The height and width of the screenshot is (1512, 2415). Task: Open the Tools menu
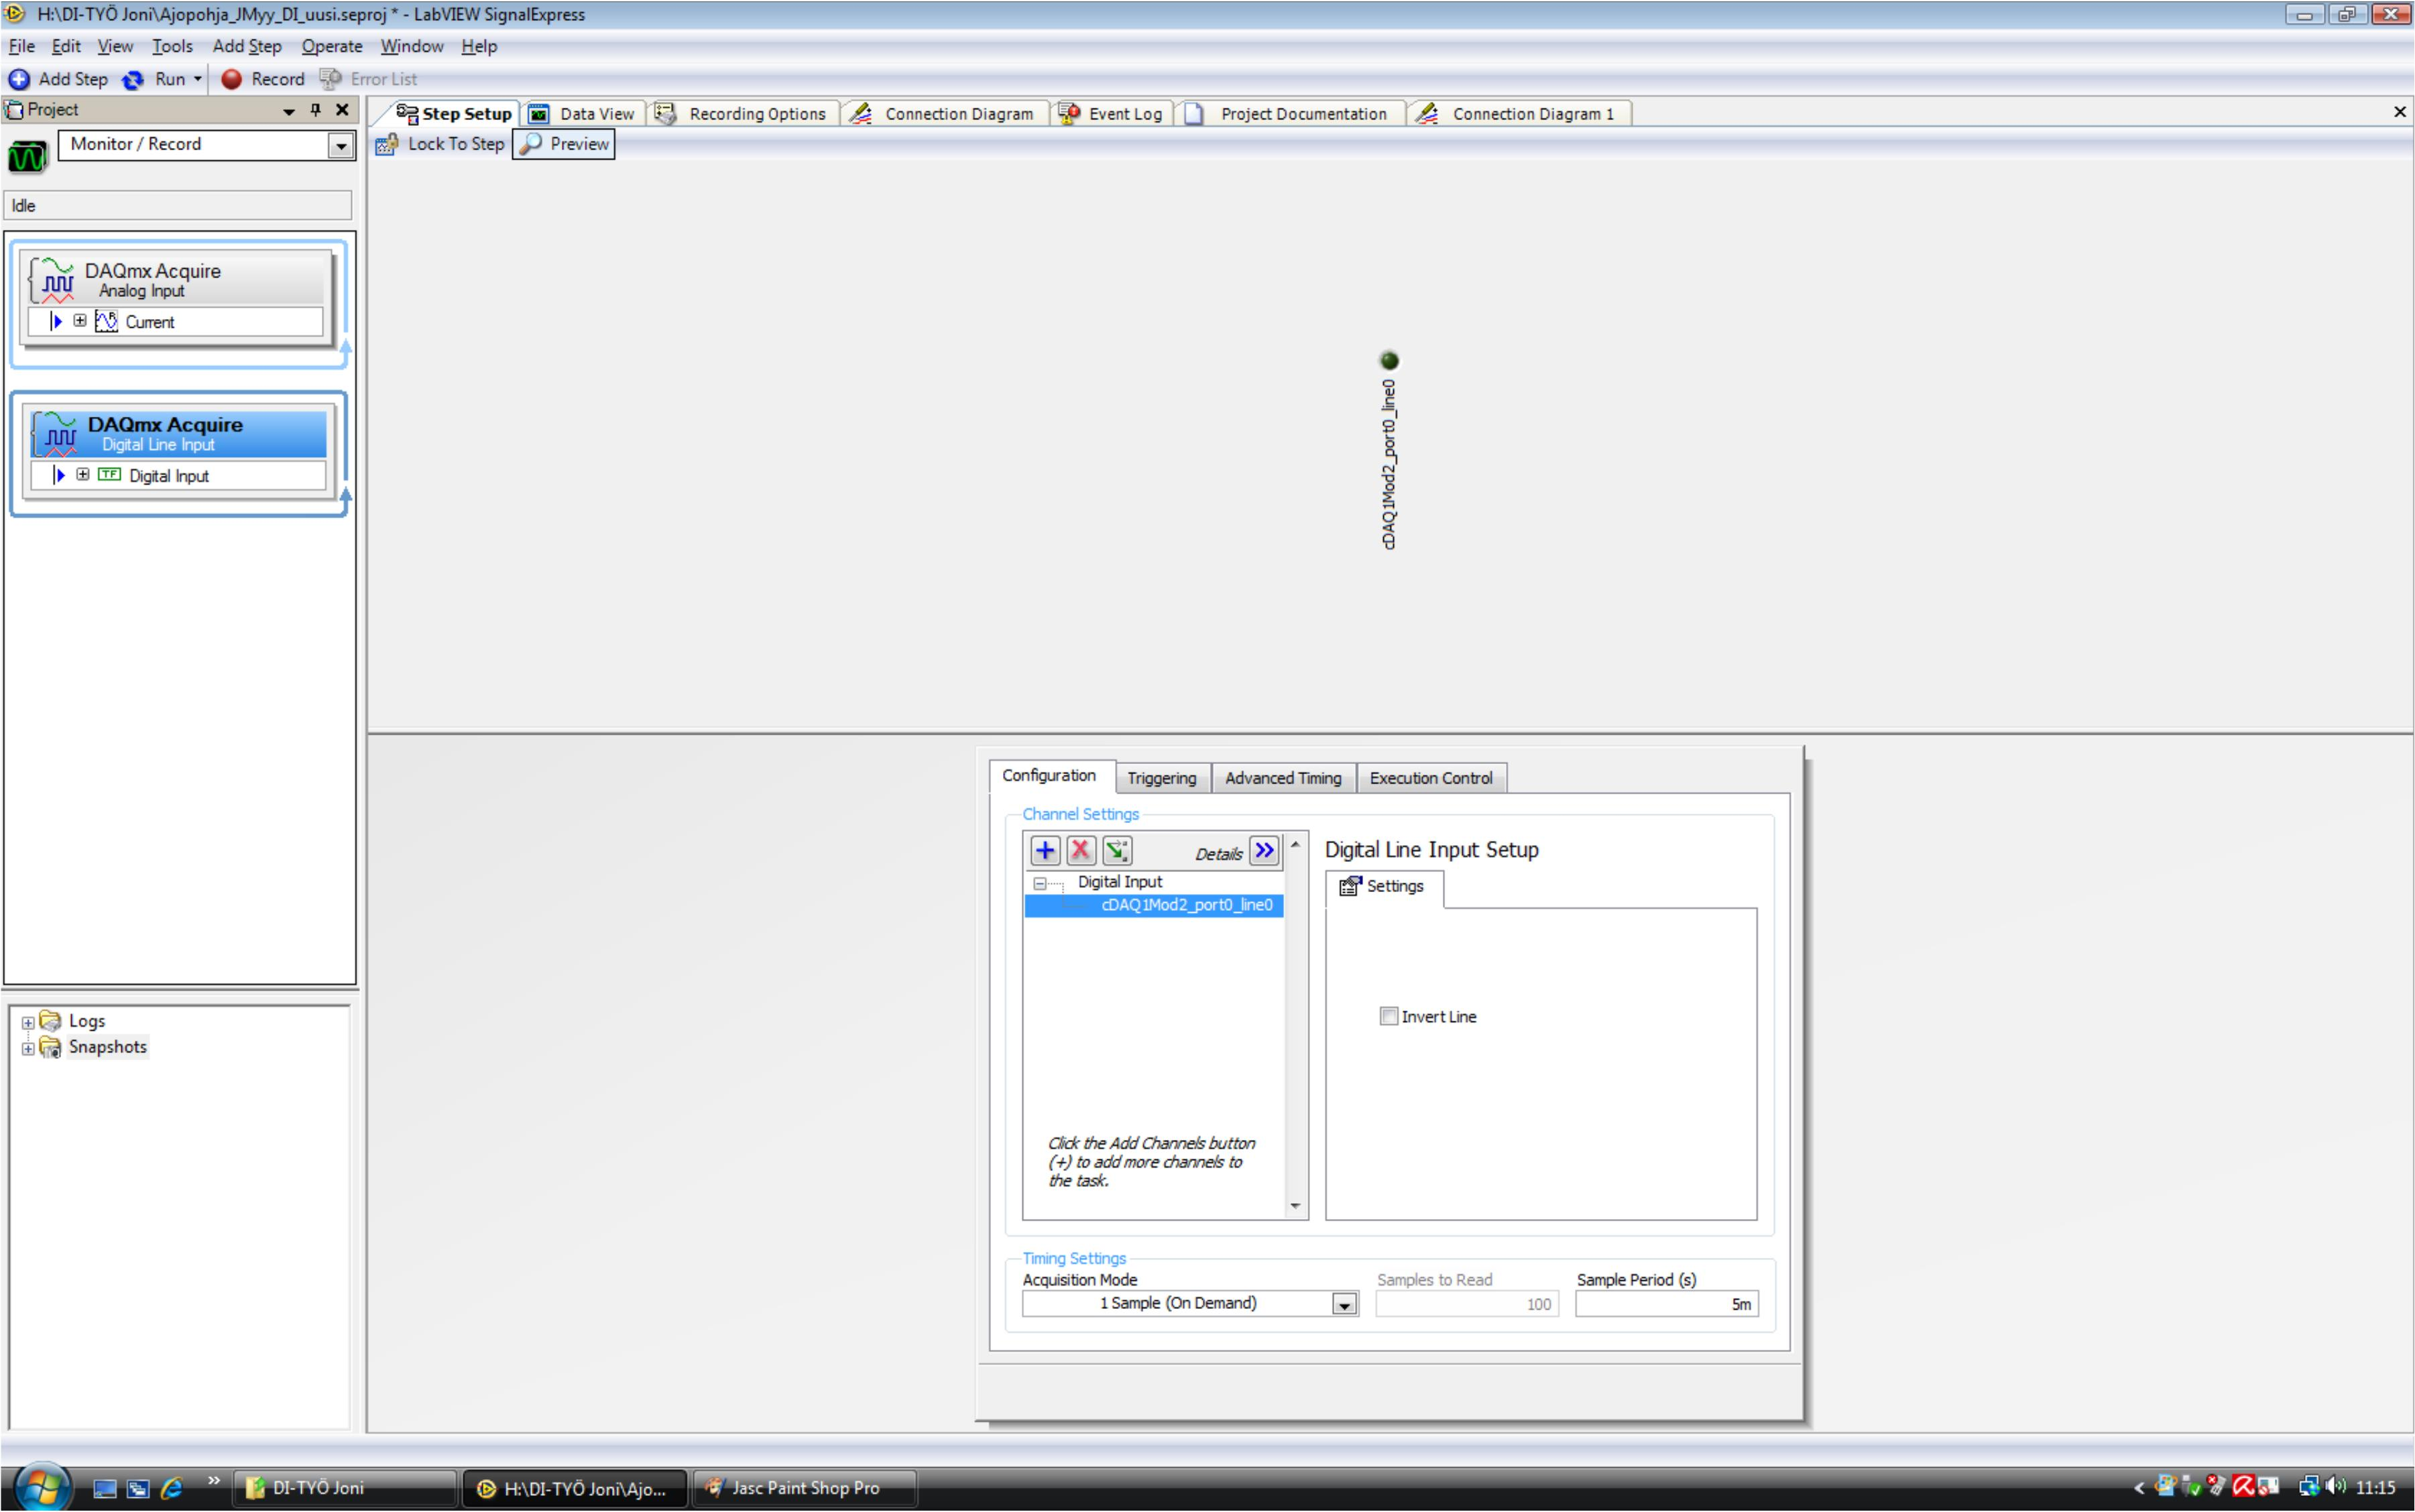click(172, 46)
